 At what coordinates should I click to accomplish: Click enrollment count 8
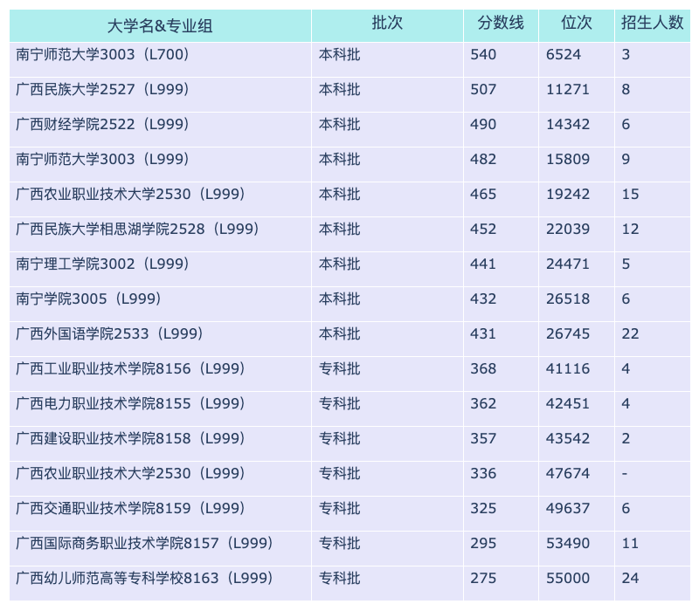tap(626, 89)
